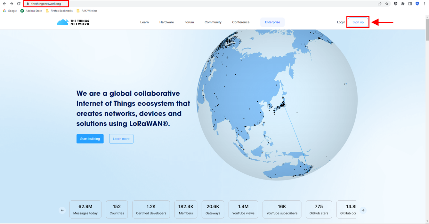429x224 pixels.
Task: Click the stats carousel left arrow
Action: click(x=62, y=210)
